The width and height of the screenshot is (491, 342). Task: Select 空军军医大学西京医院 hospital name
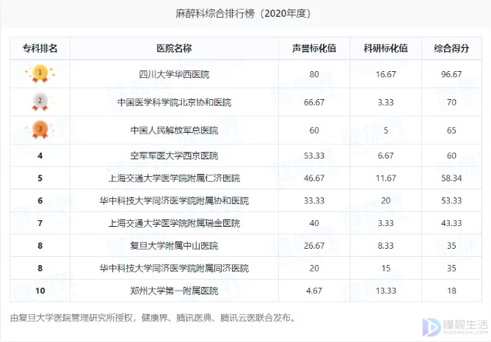pyautogui.click(x=174, y=156)
